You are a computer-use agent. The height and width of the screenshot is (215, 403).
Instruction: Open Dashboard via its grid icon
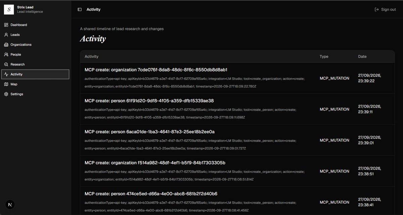coord(6,25)
